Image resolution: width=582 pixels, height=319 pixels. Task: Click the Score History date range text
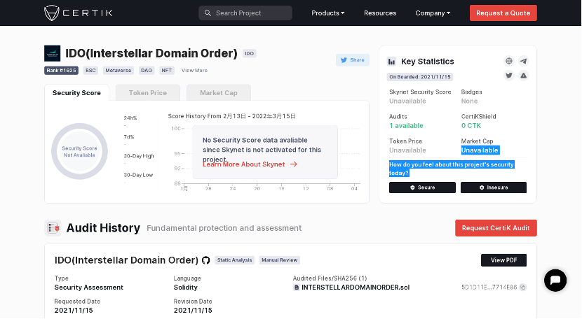click(231, 116)
